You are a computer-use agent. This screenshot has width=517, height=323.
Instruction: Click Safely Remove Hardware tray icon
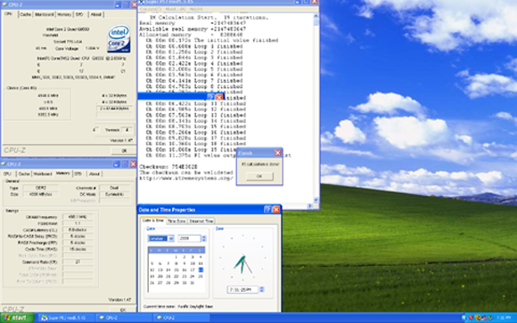490,318
